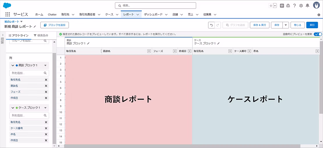Open the 結合レポート format dropdown
This screenshot has width=323, height=148.
22,21
